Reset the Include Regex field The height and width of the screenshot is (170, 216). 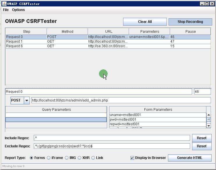(202, 138)
